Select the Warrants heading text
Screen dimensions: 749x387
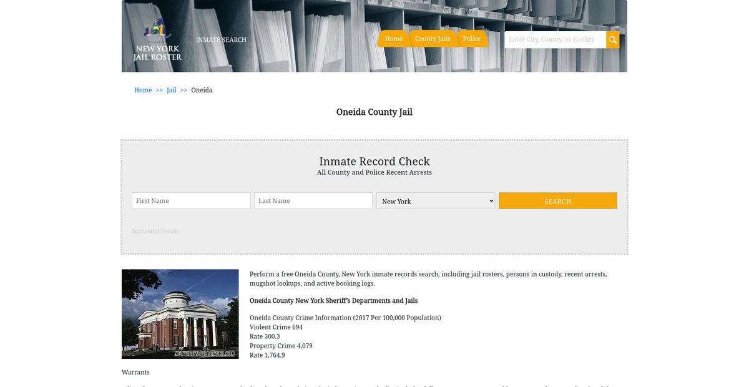[135, 373]
